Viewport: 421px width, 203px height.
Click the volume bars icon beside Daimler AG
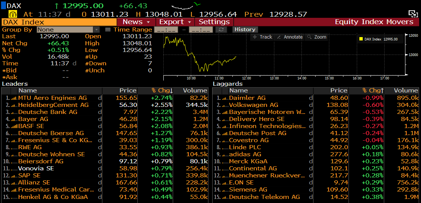[225, 98]
